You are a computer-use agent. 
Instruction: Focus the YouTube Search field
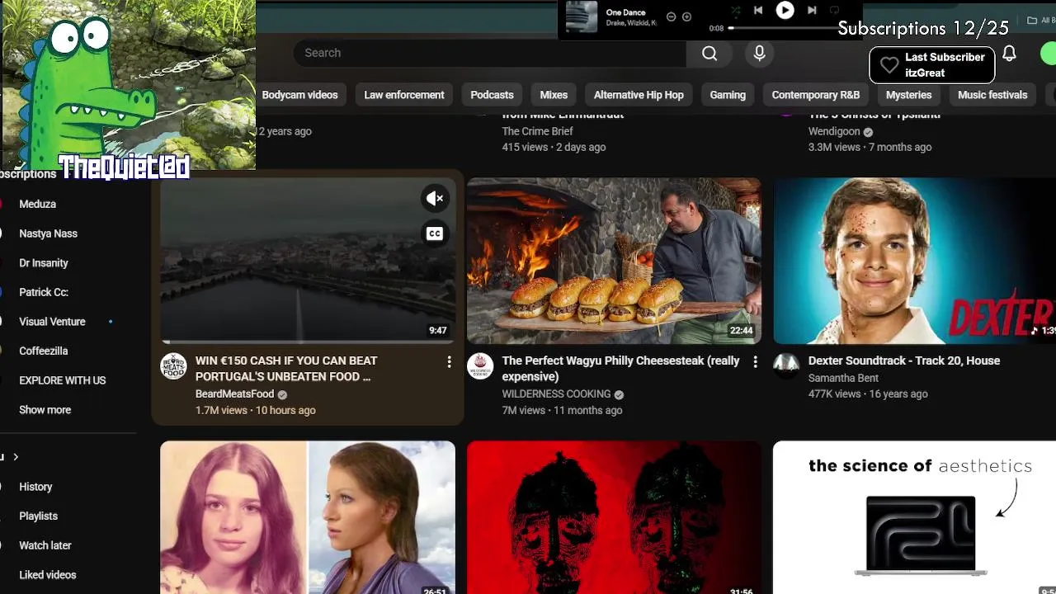click(489, 53)
